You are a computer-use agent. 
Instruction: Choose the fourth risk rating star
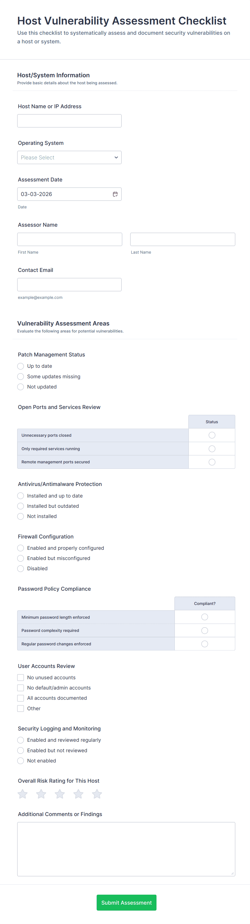click(78, 794)
